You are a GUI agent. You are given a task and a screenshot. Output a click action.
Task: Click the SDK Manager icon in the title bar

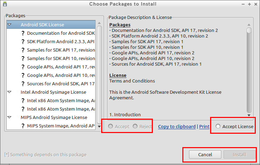click(5, 4)
